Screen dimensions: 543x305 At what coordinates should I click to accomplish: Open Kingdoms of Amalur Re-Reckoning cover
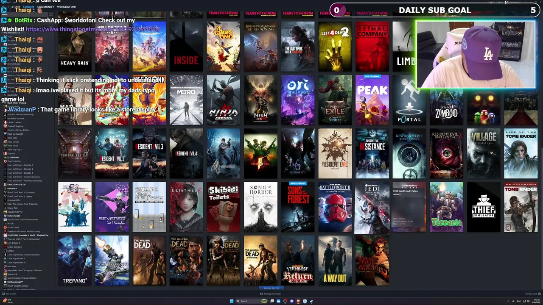point(260,46)
